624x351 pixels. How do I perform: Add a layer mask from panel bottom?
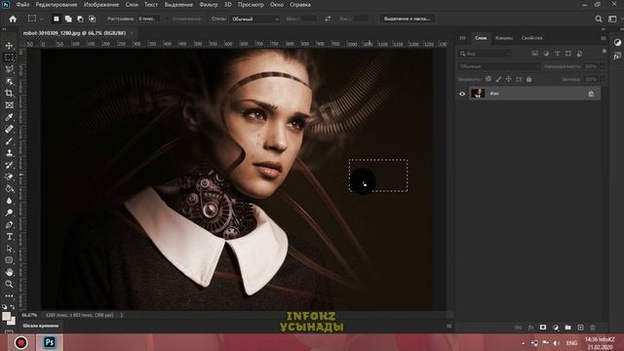coord(543,328)
